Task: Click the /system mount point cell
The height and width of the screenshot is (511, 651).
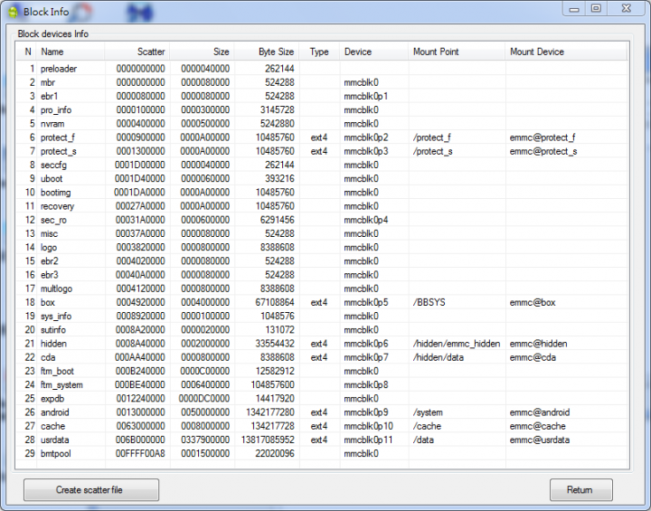Action: pyautogui.click(x=428, y=412)
